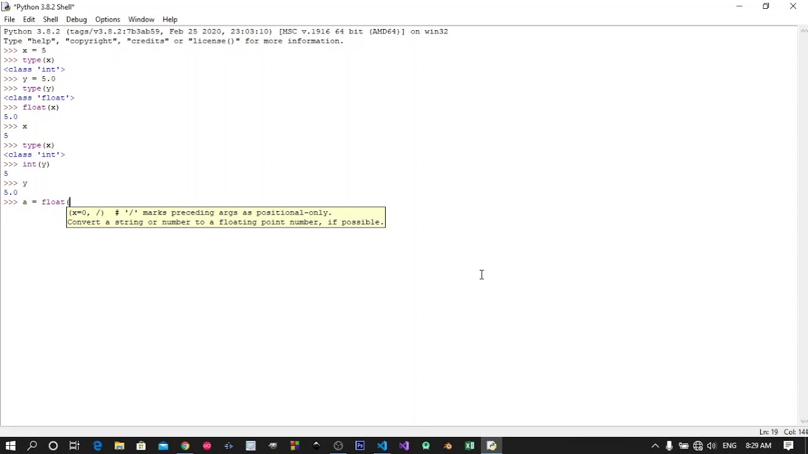
Task: Open OBS Studio from the taskbar
Action: (x=338, y=446)
